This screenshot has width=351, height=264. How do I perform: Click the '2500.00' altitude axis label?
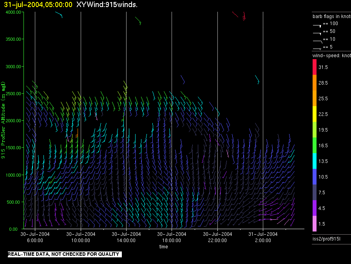[13, 94]
